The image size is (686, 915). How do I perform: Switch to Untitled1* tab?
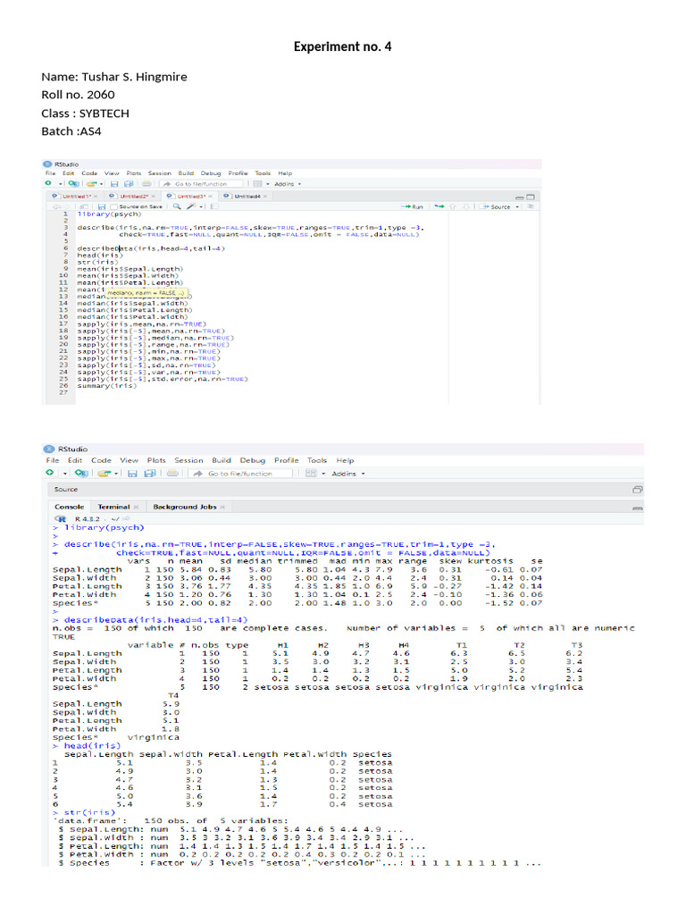(76, 196)
